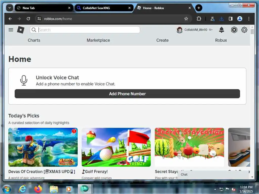Screen dimensions: 259x194
Task: Open the CollabVM_Win10 profile link
Action: tap(196, 30)
